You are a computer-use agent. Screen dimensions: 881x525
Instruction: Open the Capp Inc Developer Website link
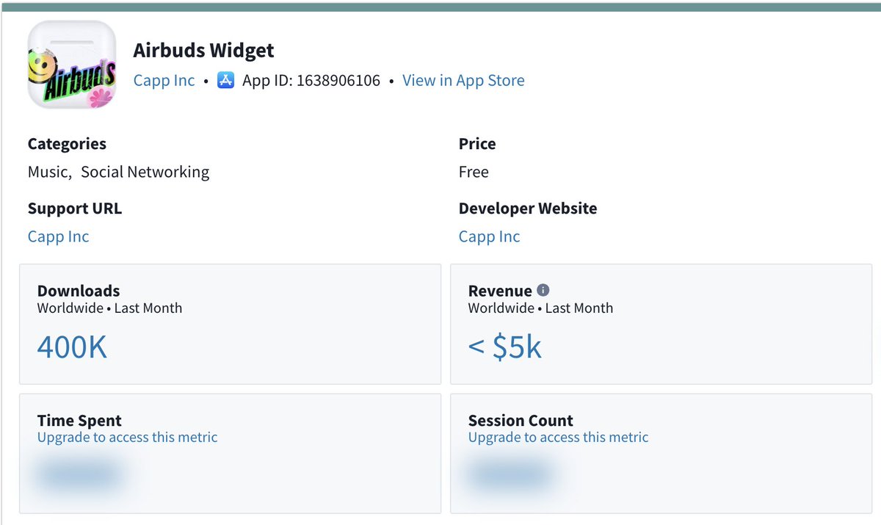click(x=489, y=236)
